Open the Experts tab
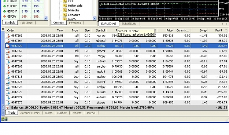 pyautogui.click(x=76, y=113)
